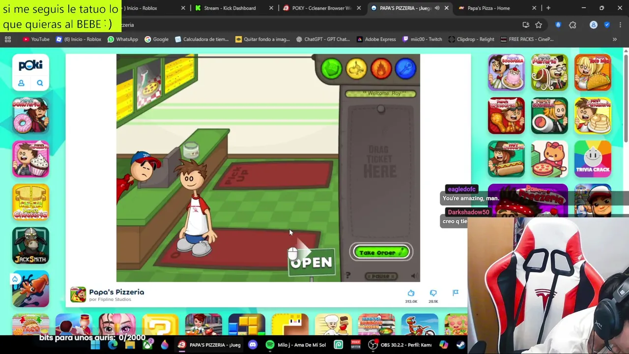Open the browser profile avatar

pos(594,25)
